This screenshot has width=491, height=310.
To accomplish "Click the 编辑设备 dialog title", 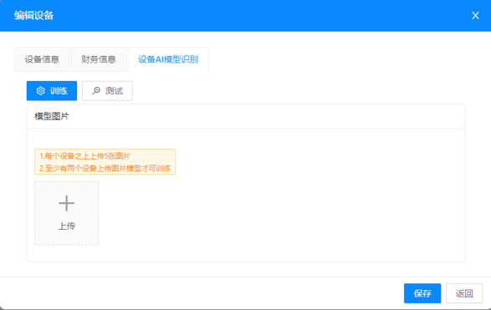I will click(x=33, y=15).
